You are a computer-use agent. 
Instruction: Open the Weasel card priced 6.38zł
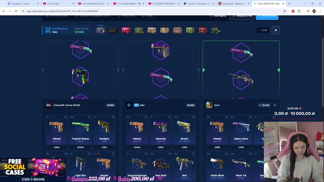[x=217, y=132]
